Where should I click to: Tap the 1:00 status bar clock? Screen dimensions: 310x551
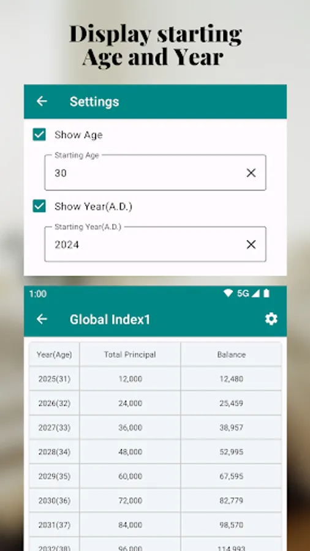coord(37,294)
